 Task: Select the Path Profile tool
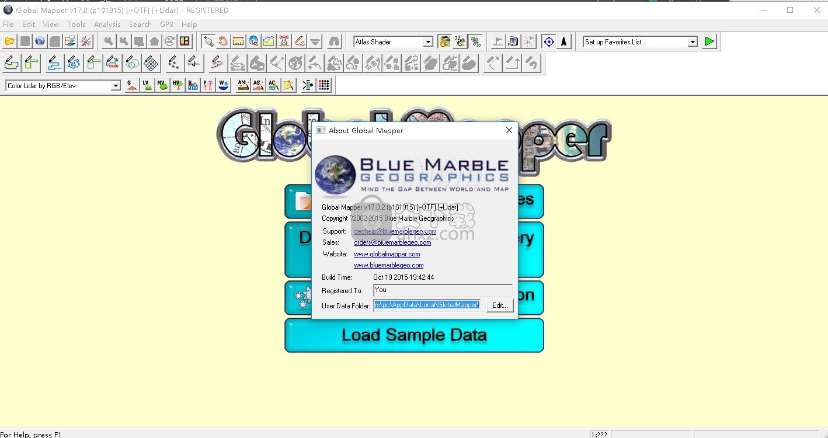click(x=269, y=41)
